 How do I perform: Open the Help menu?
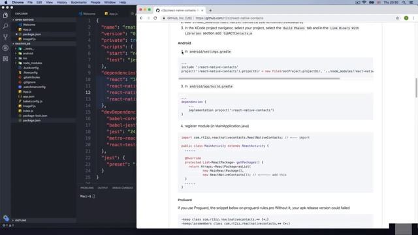[122, 3]
